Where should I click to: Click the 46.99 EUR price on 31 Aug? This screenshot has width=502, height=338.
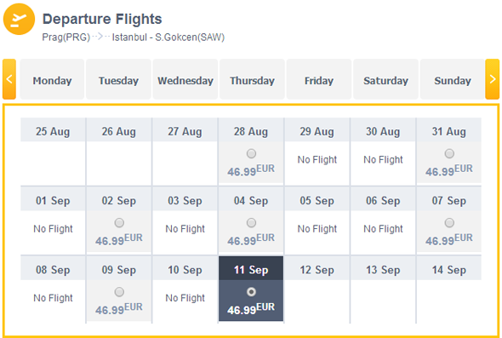449,170
